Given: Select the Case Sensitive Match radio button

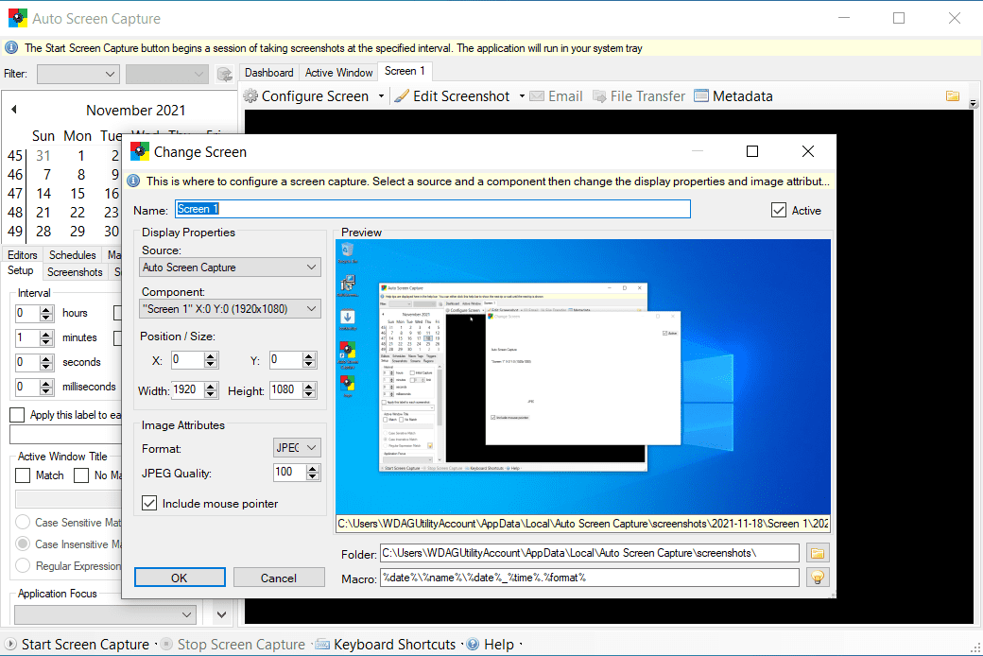Looking at the screenshot, I should tap(23, 522).
